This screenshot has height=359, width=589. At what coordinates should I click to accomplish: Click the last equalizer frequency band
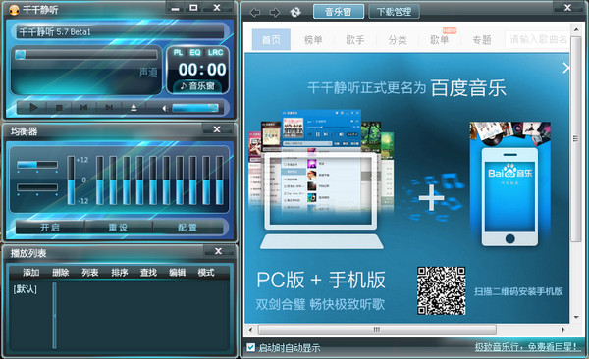coord(219,180)
